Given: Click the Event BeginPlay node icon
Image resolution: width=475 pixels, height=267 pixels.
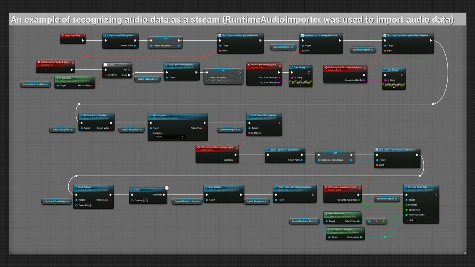Looking at the screenshot, I should pyautogui.click(x=63, y=36).
